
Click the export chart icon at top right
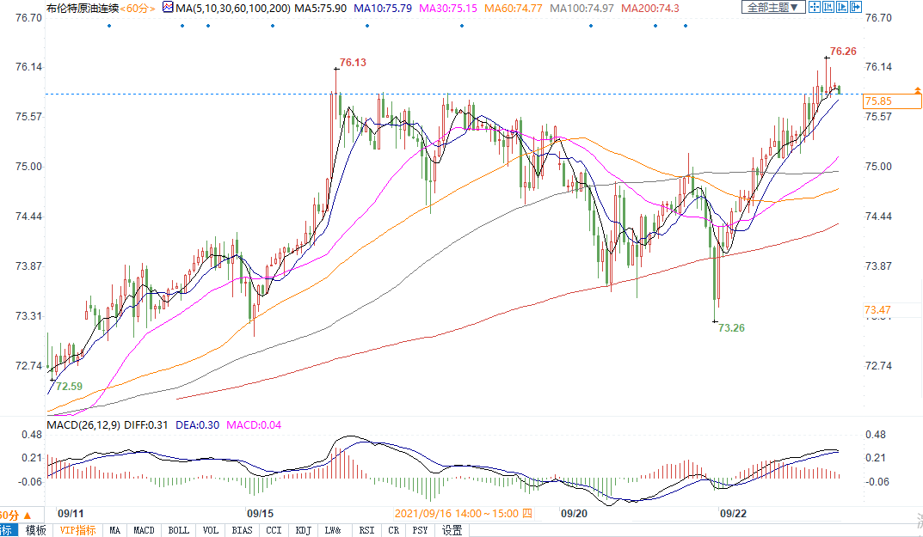[854, 8]
